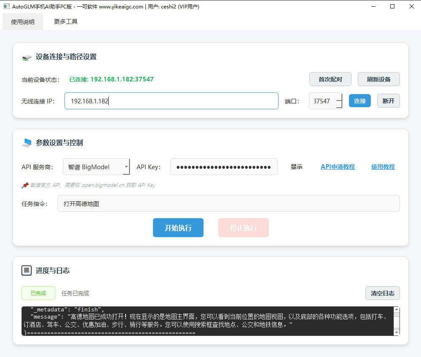Viewport: 421px width, 357px height.
Task: Toggle API Key visibility with 显示
Action: [x=296, y=167]
